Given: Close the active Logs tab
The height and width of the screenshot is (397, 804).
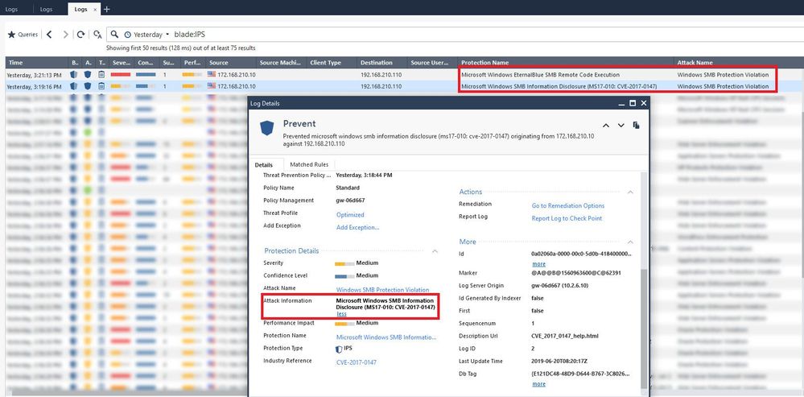Looking at the screenshot, I should tap(96, 9).
